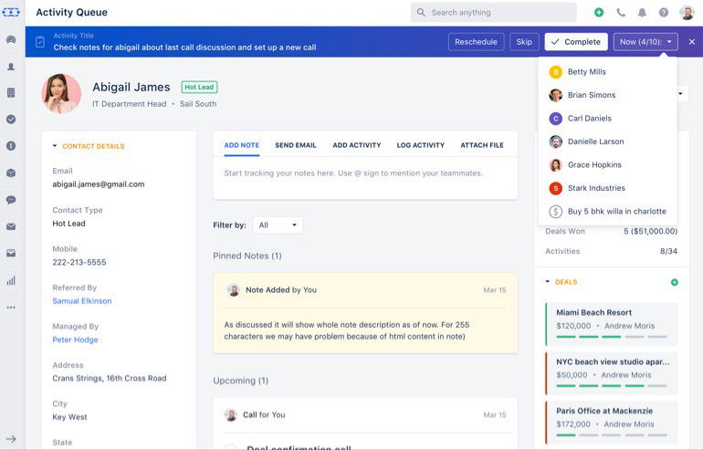Image resolution: width=703 pixels, height=450 pixels.
Task: Collapse the Deals section
Action: [x=548, y=282]
